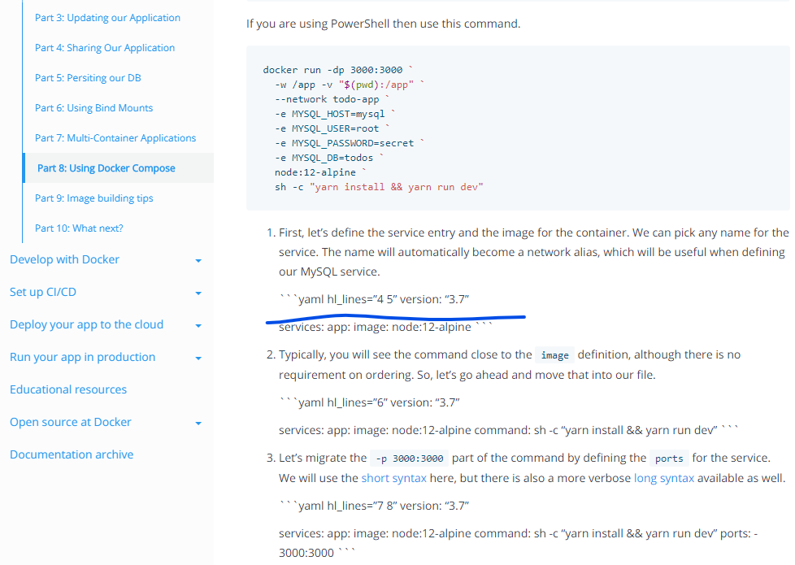Expand the Set up CI/CD arrow
This screenshot has width=795, height=565.
[x=198, y=293]
